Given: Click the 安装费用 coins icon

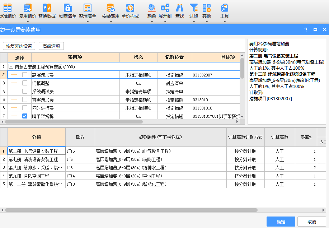Looking at the screenshot, I should click(x=111, y=8).
